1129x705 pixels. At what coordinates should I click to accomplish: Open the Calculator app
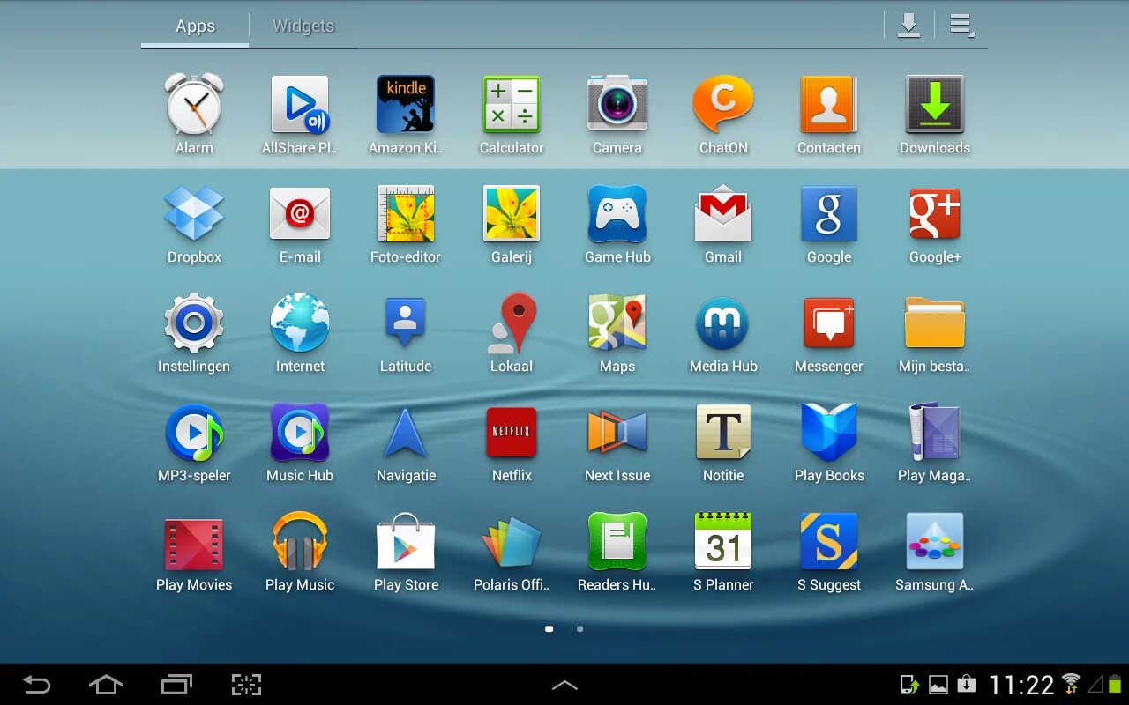[x=512, y=105]
